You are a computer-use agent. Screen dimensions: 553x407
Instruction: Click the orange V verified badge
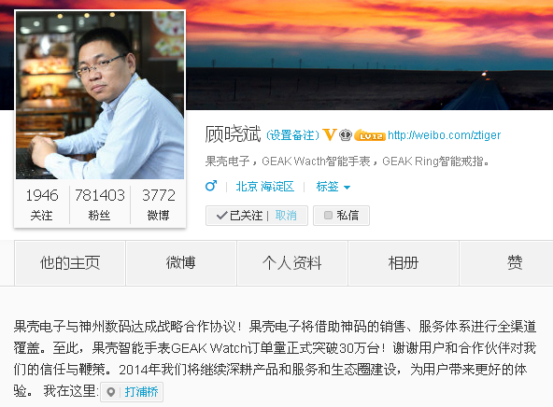[330, 134]
